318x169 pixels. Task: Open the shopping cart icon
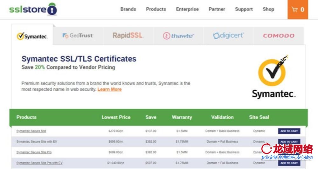coord(298,10)
